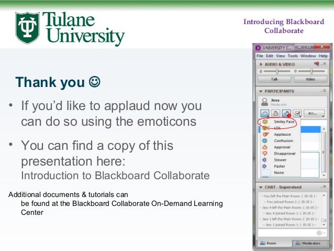Open the Audio & Video panel options menu
The height and width of the screenshot is (251, 334).
(x=324, y=64)
